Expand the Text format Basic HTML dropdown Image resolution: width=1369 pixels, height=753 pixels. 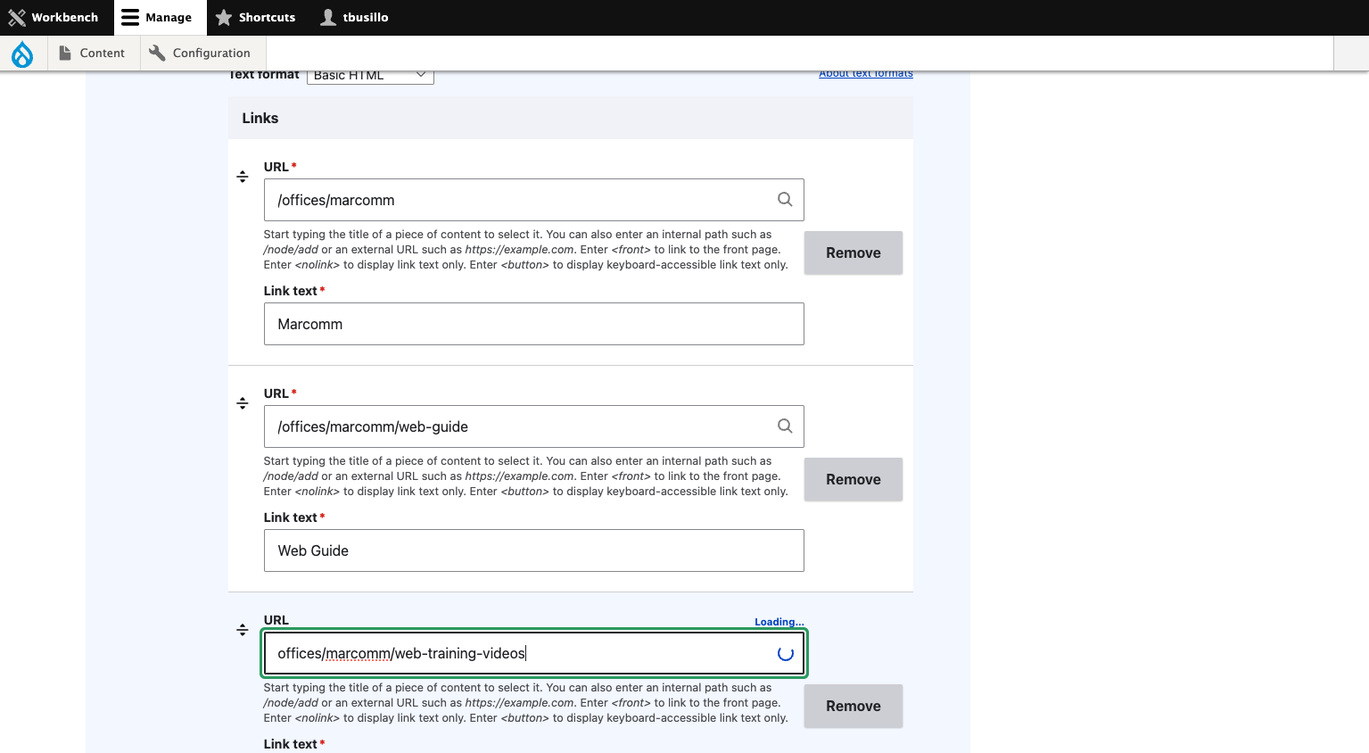click(x=370, y=76)
